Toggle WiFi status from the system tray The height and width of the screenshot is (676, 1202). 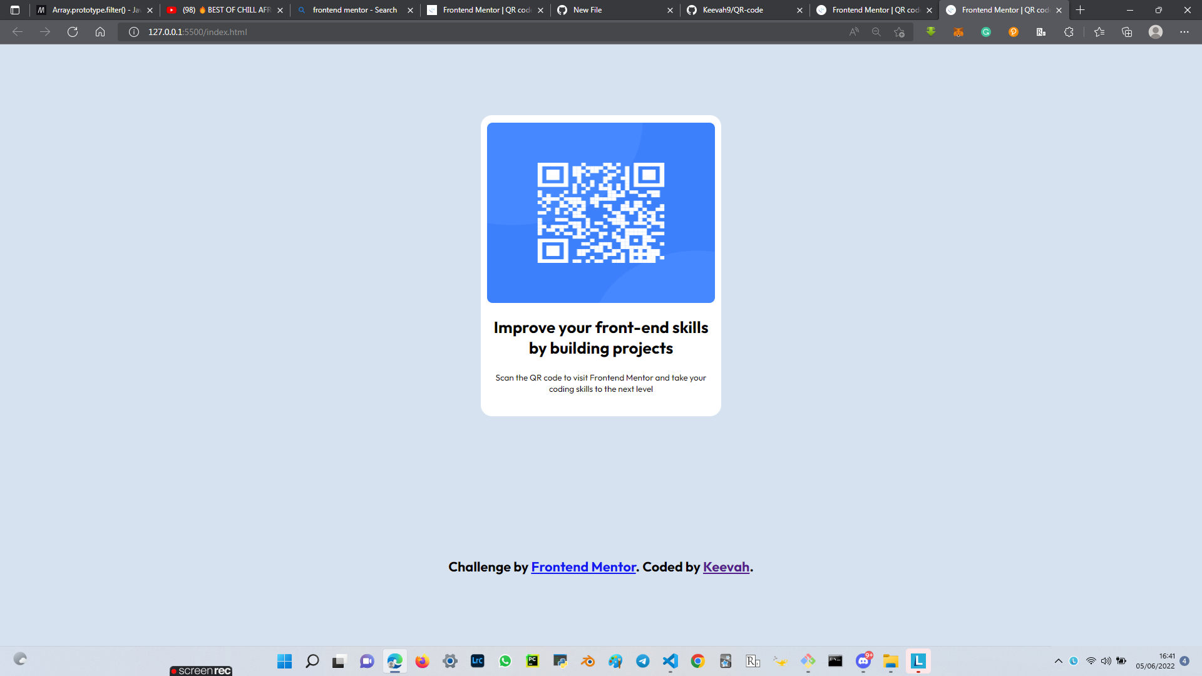click(x=1089, y=660)
